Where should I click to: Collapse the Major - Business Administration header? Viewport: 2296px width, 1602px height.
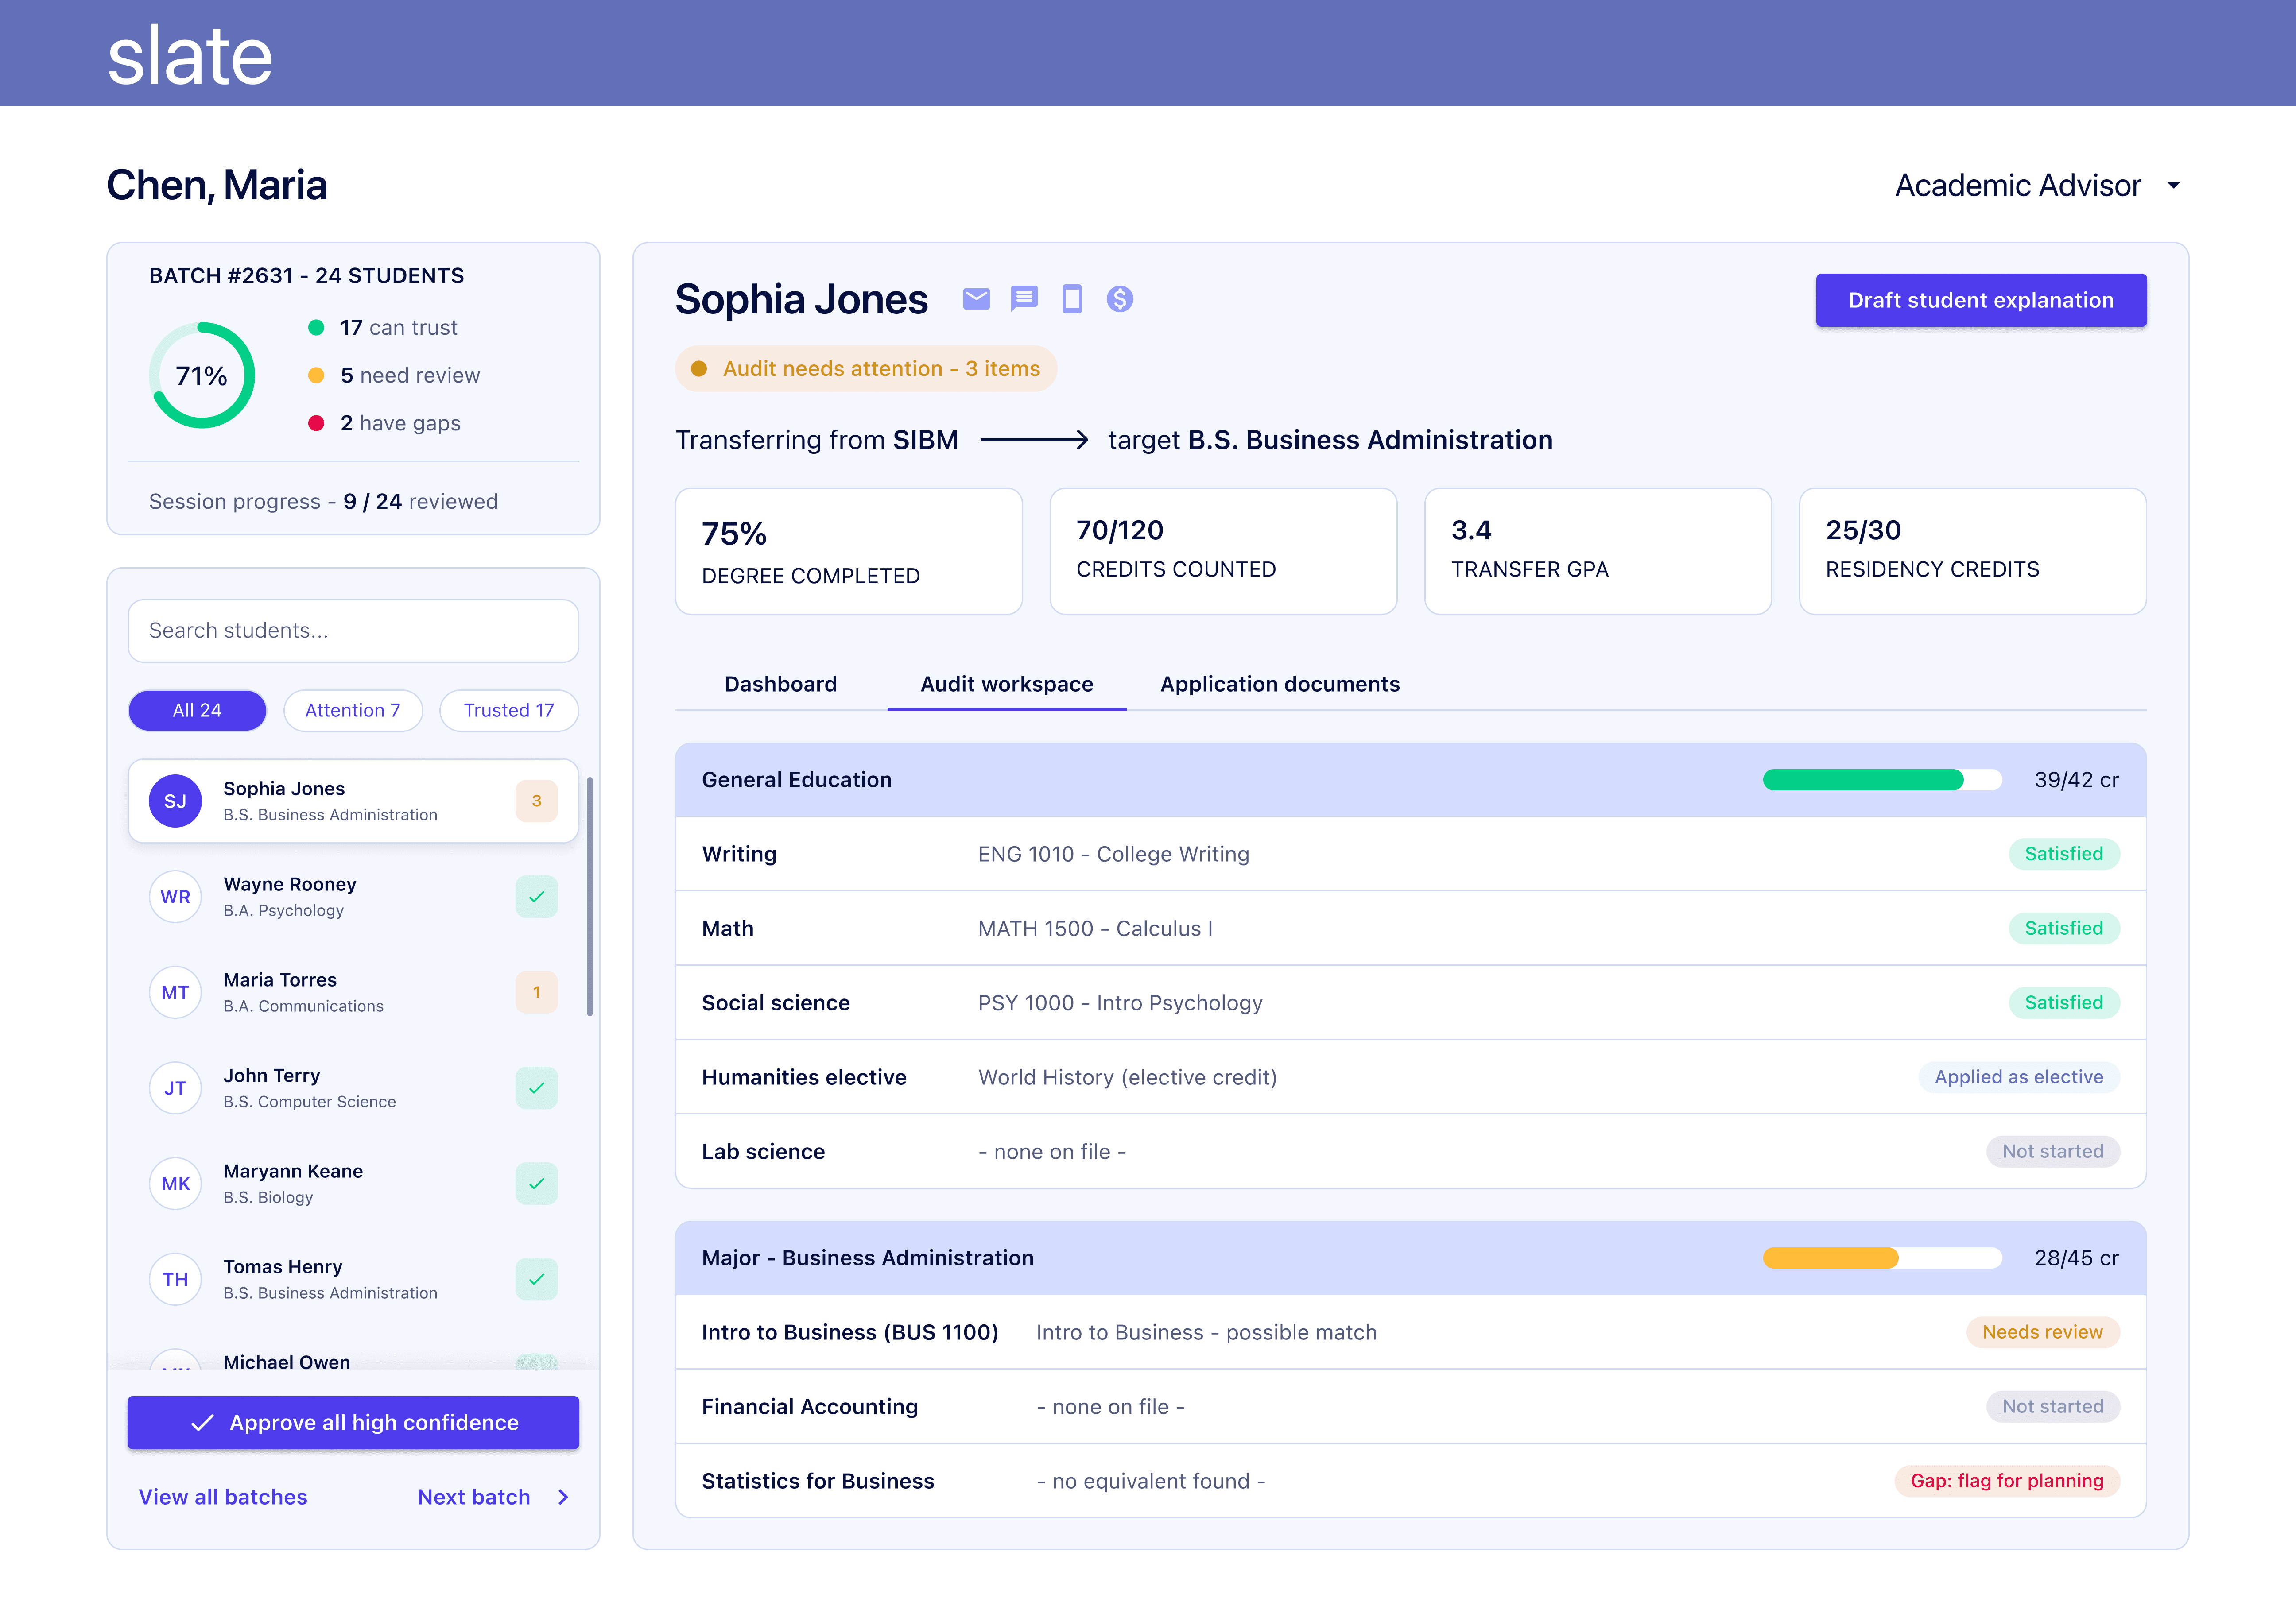click(1411, 1258)
